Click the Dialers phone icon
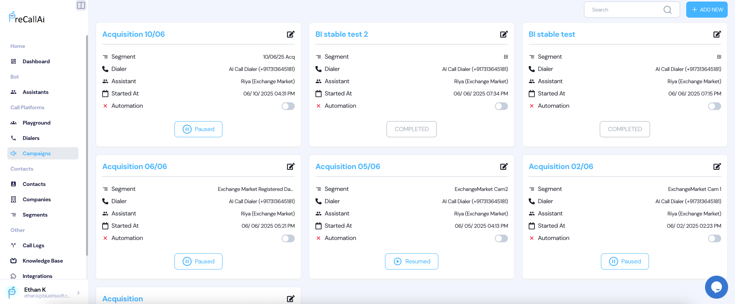 point(13,138)
